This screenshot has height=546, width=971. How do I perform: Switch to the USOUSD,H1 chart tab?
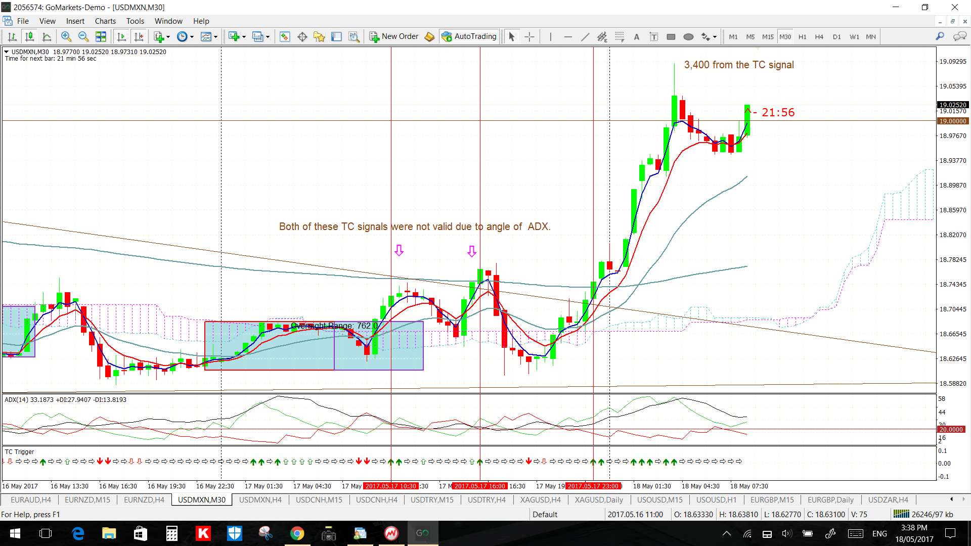point(717,499)
